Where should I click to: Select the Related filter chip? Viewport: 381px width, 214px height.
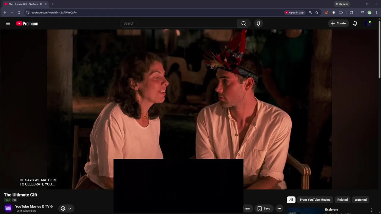(342, 200)
